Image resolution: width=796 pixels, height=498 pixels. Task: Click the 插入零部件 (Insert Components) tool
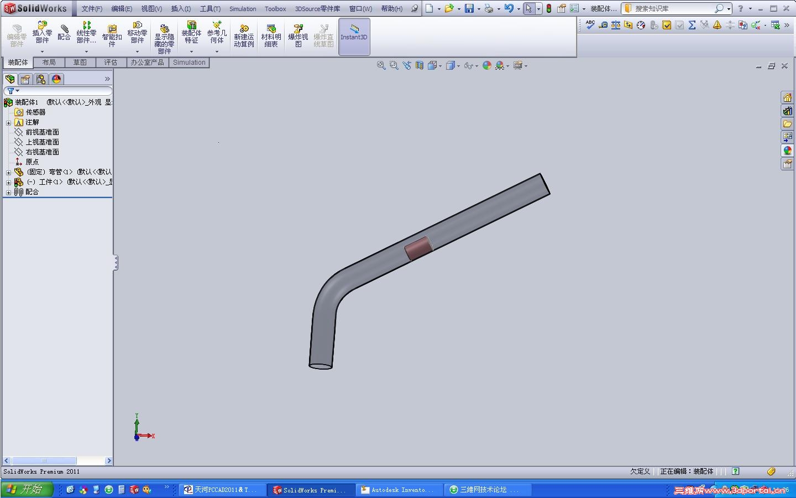click(x=42, y=33)
